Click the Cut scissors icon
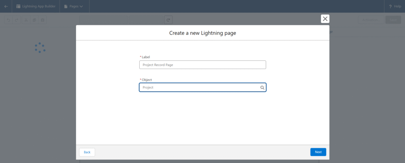The image size is (405, 163). click(x=25, y=20)
